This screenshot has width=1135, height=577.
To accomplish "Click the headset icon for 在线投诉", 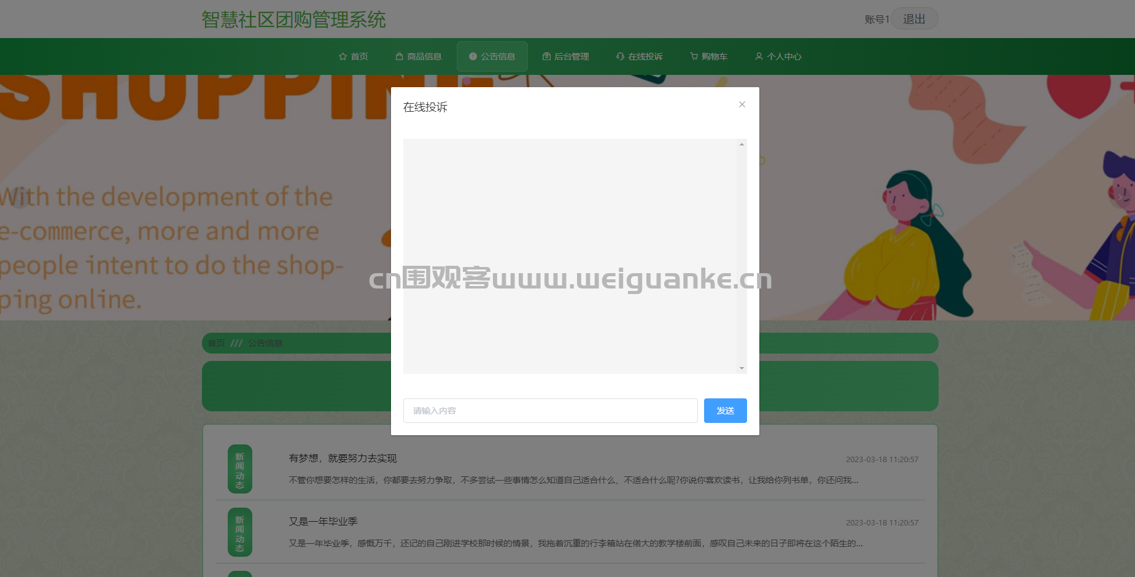I will 620,56.
